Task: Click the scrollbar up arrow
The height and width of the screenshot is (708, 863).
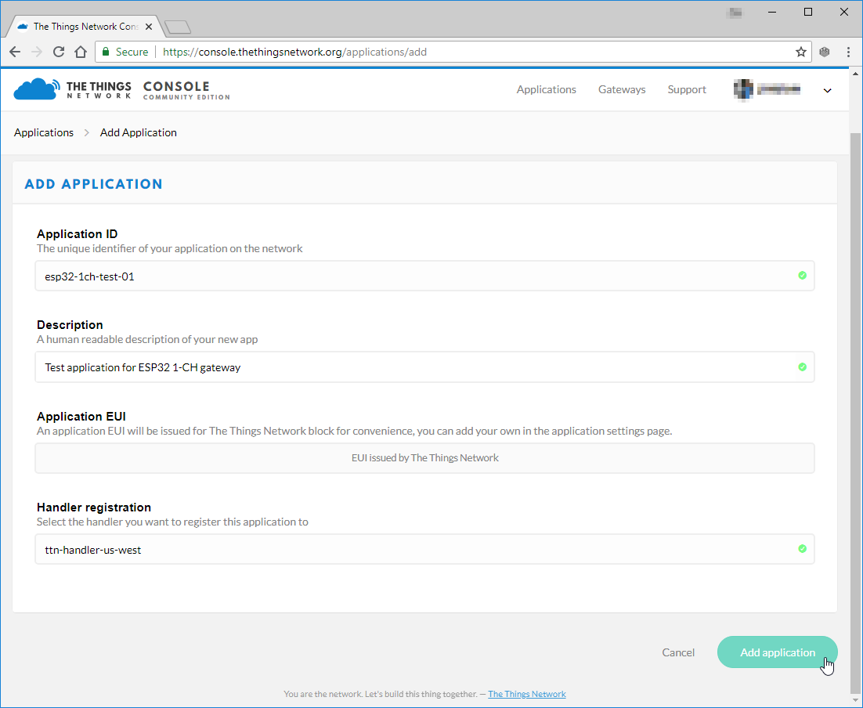Action: click(854, 73)
